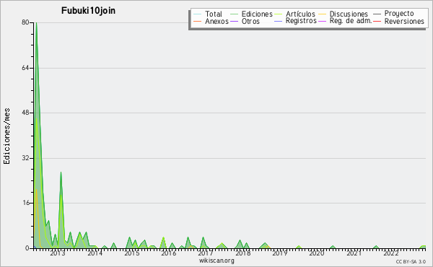Click the 80-edit peak at chart start
The height and width of the screenshot is (267, 433).
[x=37, y=23]
